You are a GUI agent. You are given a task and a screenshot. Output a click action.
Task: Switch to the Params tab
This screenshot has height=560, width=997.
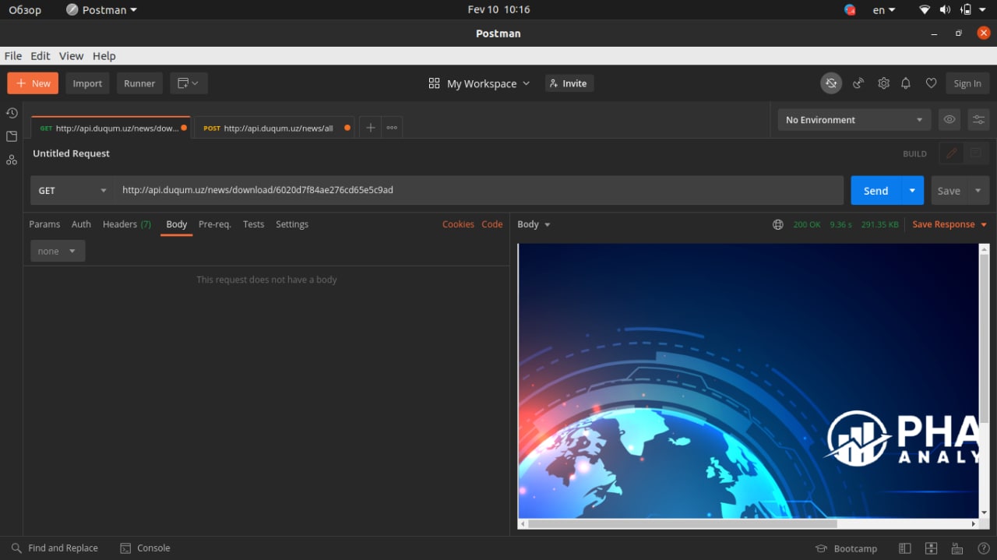click(x=44, y=224)
